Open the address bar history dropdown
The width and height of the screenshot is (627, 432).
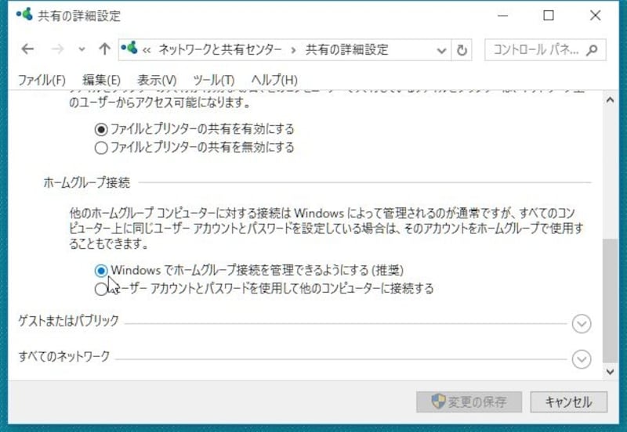coord(441,50)
